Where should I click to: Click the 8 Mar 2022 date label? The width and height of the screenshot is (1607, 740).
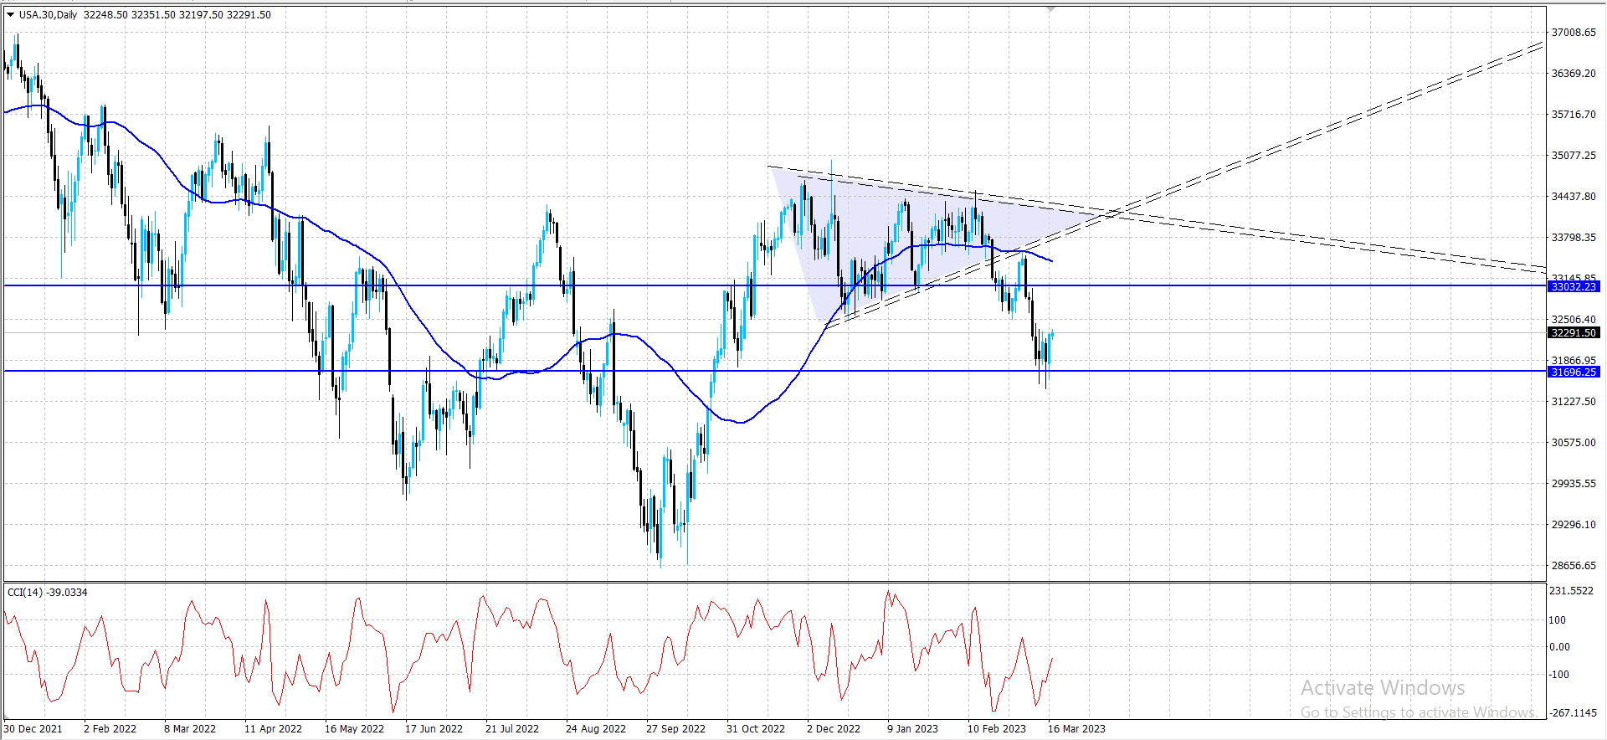point(190,729)
